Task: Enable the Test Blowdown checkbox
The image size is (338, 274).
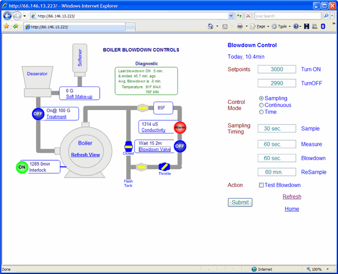Action: pos(261,185)
